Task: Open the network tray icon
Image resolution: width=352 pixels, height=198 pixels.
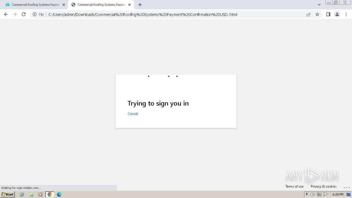Action: [x=319, y=194]
